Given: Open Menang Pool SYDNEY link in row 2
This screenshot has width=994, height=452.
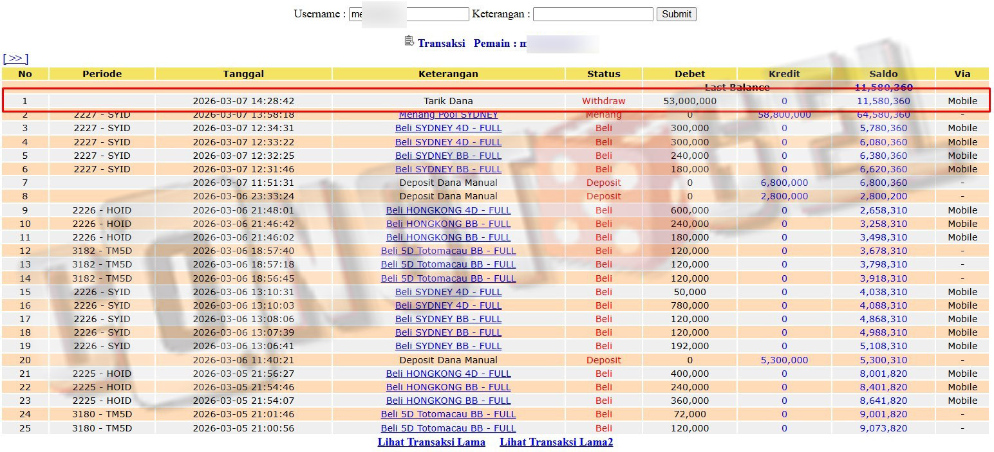Looking at the screenshot, I should tap(448, 115).
